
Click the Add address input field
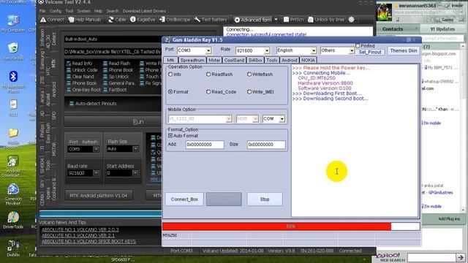pyautogui.click(x=205, y=145)
